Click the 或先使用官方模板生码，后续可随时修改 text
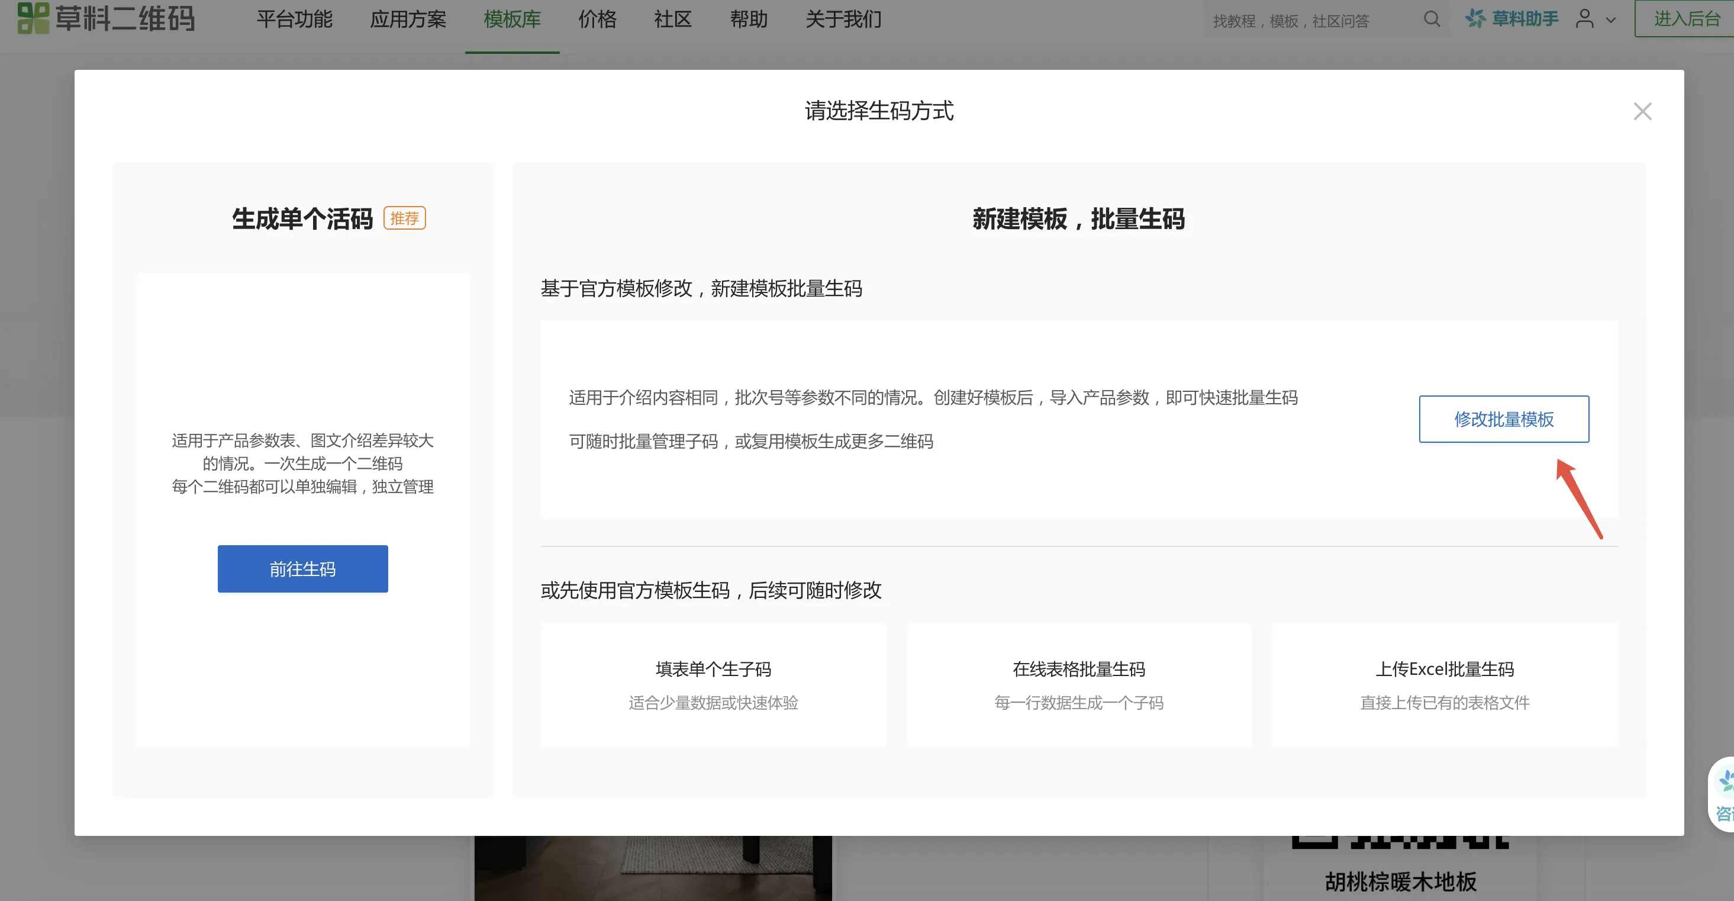The width and height of the screenshot is (1734, 901). [711, 590]
